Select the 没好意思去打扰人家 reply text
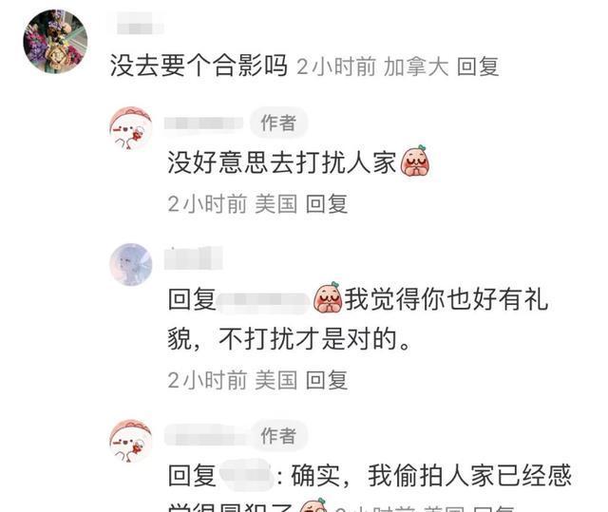The image size is (608, 512). tap(282, 161)
